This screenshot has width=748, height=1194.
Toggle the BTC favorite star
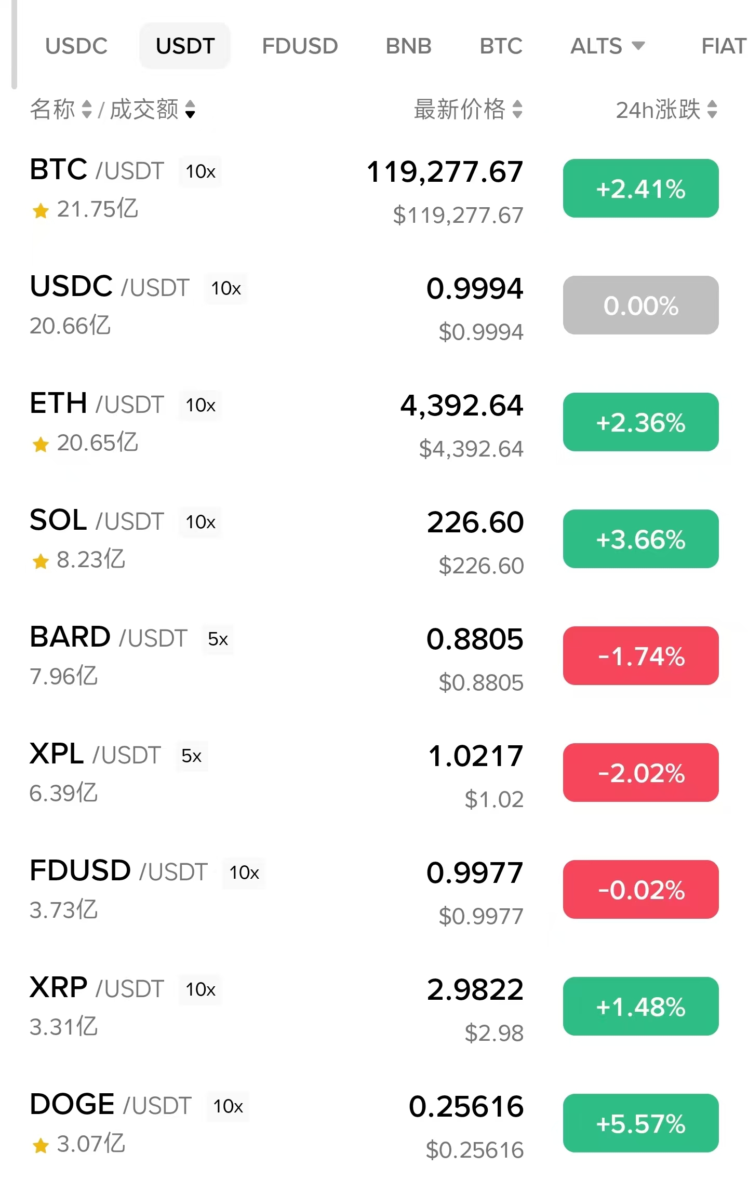pos(41,211)
